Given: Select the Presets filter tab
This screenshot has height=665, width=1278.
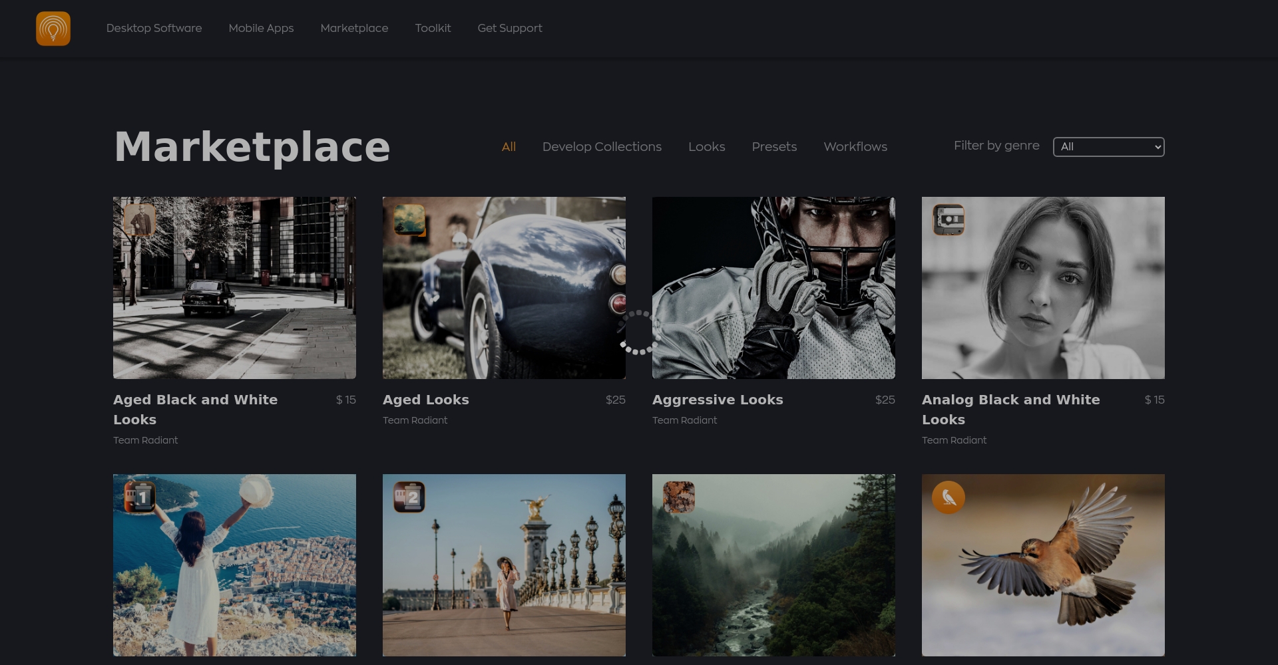Looking at the screenshot, I should (x=774, y=147).
